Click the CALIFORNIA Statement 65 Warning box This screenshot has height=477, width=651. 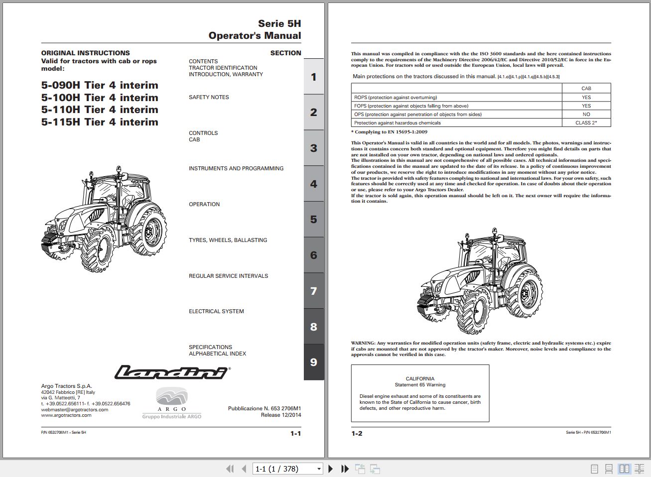click(x=420, y=393)
